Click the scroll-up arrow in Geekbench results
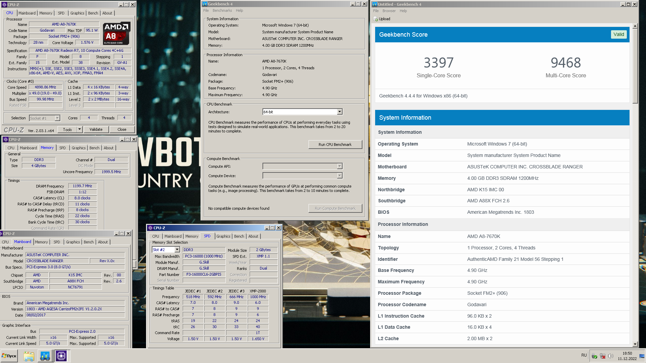 635,26
